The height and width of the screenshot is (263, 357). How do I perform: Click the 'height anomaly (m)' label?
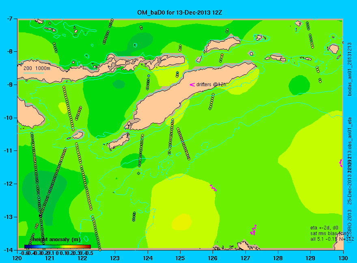(x=57, y=240)
